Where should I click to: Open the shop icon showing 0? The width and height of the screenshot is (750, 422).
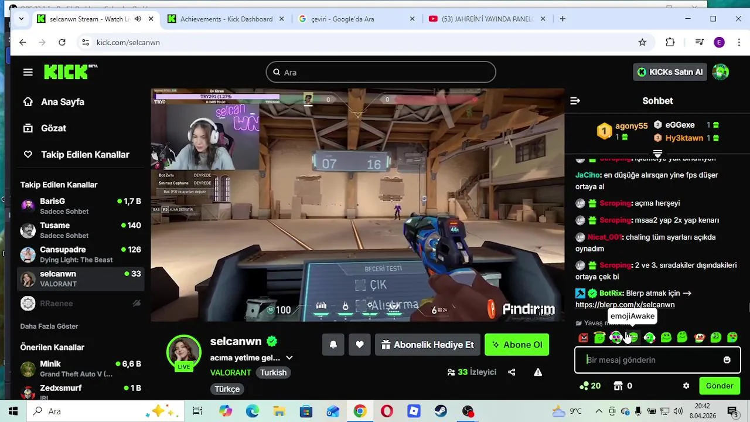(x=622, y=386)
